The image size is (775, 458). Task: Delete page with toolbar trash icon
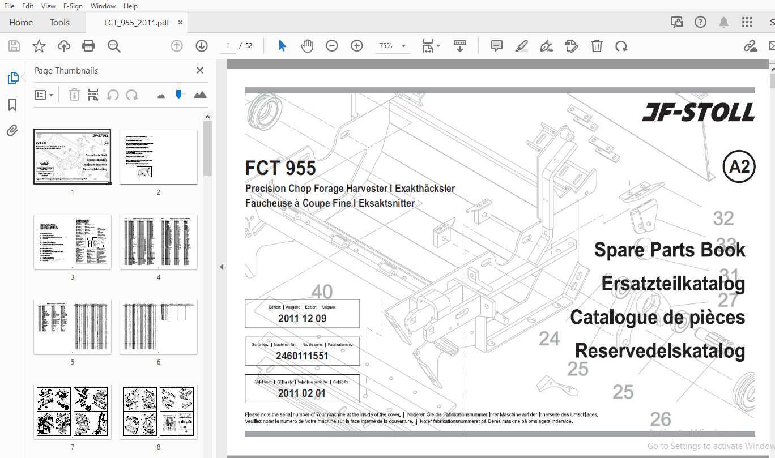pos(597,46)
